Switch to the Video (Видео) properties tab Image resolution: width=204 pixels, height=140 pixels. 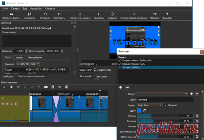point(8,57)
